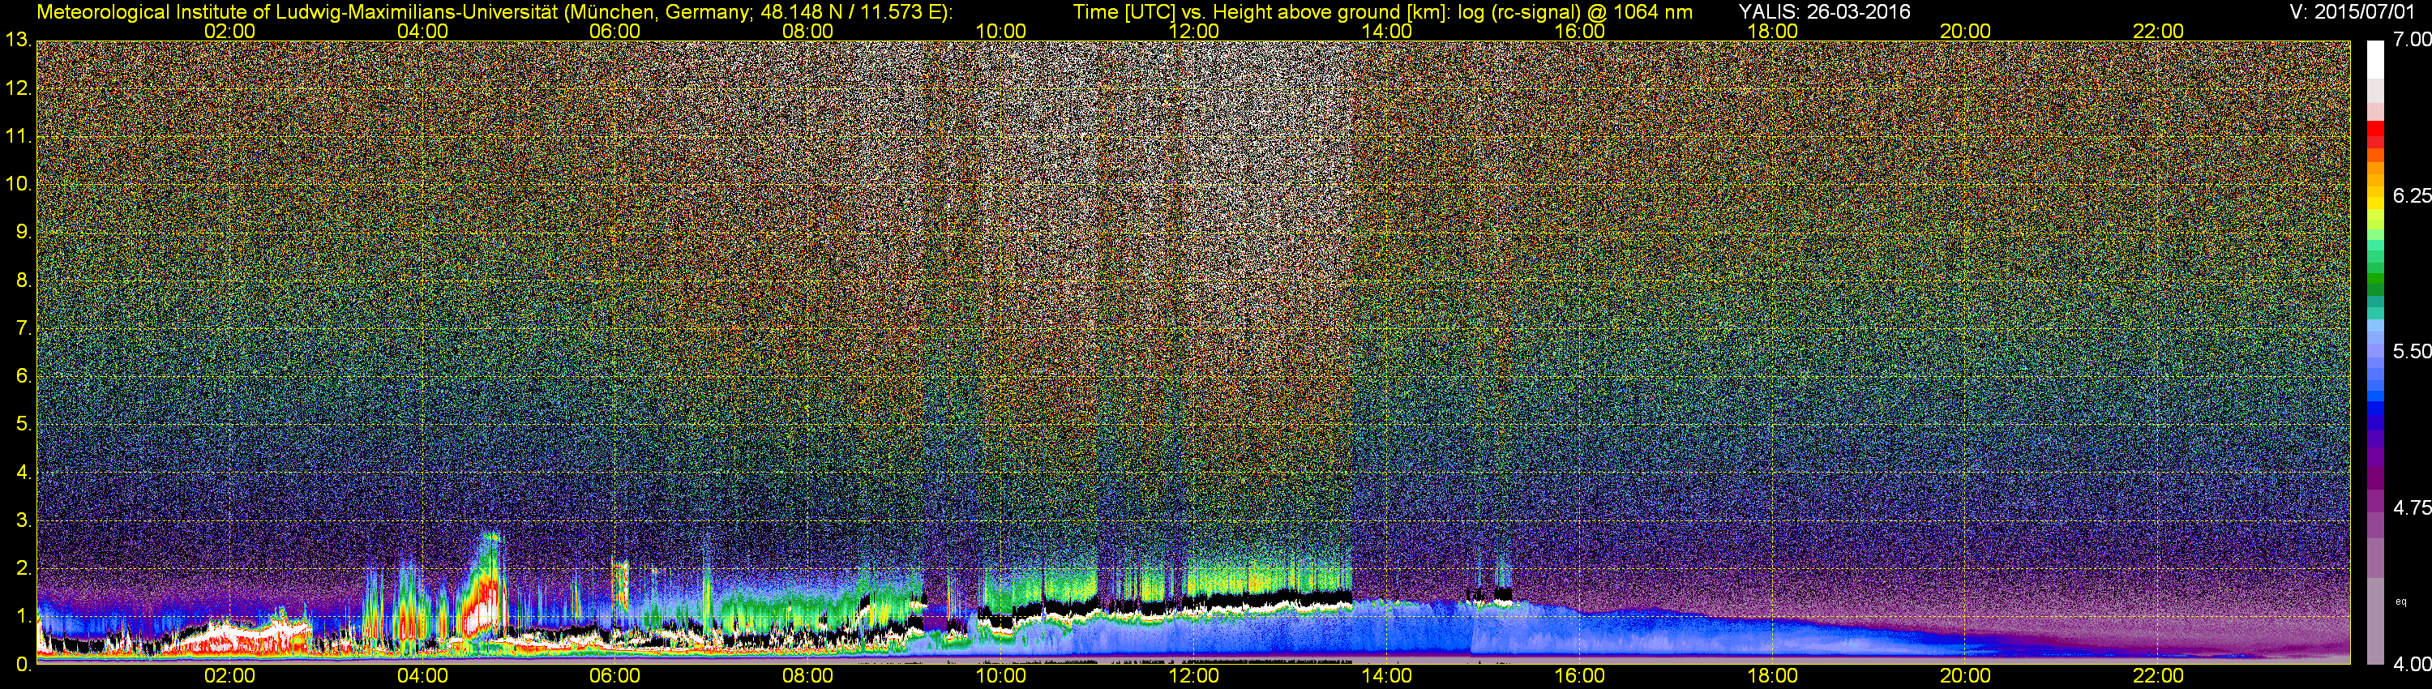Click the 08:00 label on the upper time axis

click(808, 31)
